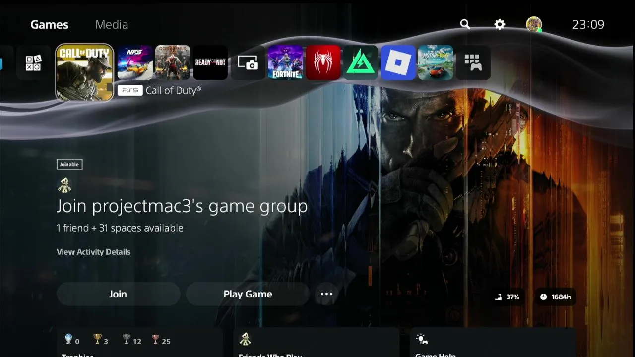The height and width of the screenshot is (357, 635).
Task: Open the Game Library grid icon
Action: 473,62
